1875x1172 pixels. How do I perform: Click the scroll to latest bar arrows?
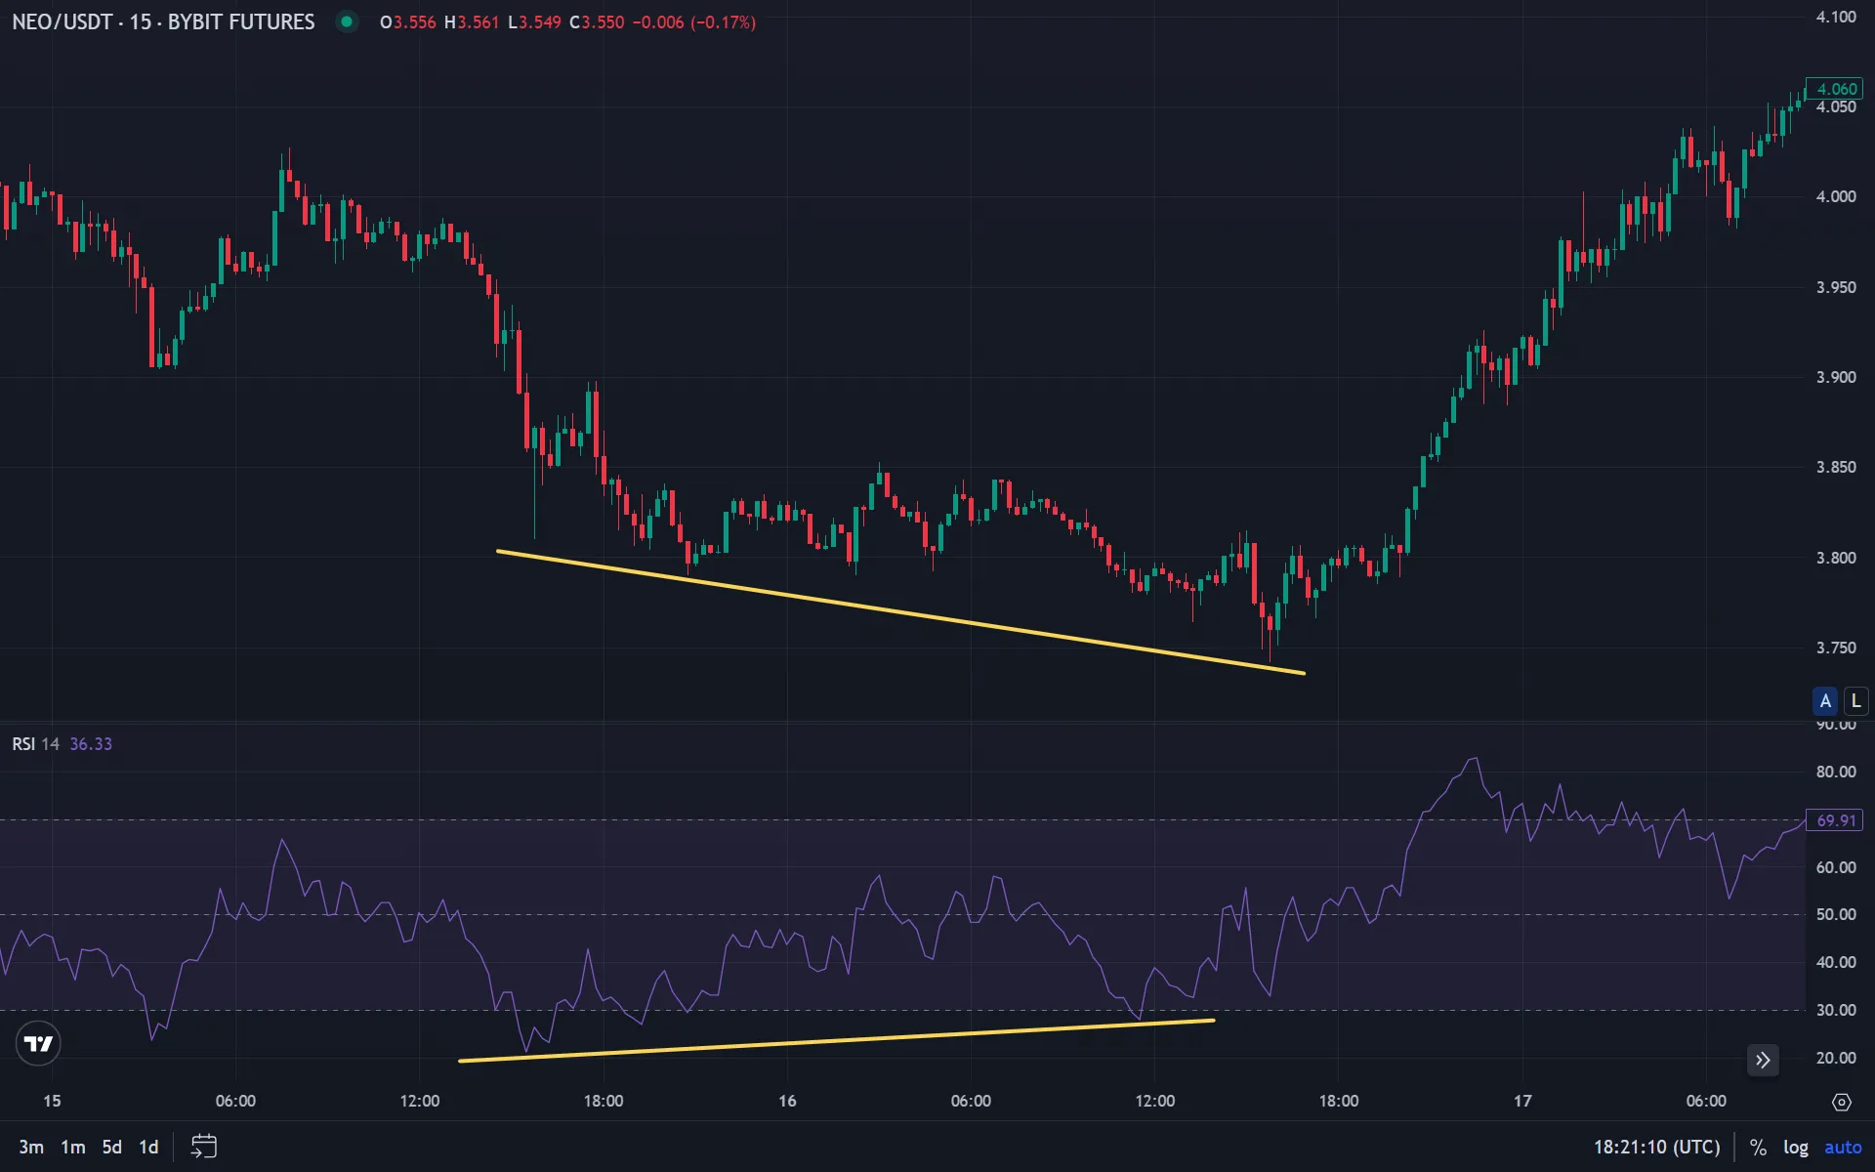(1762, 1060)
